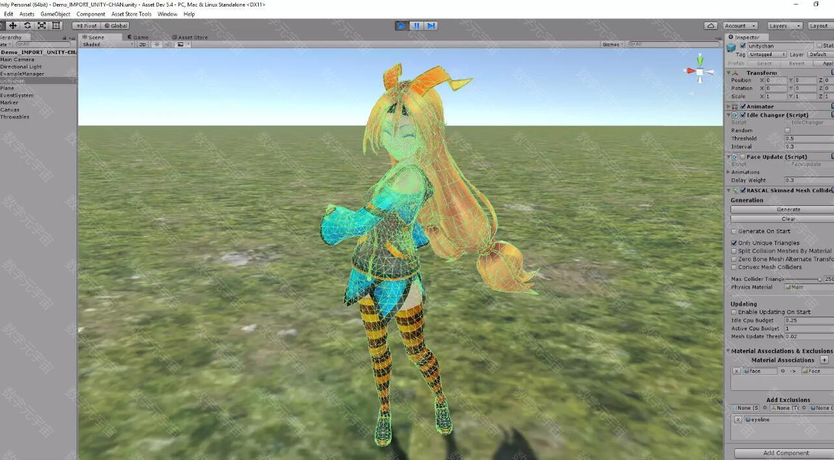Open scene effects image icon
Image resolution: width=834 pixels, height=460 pixels.
tap(182, 44)
